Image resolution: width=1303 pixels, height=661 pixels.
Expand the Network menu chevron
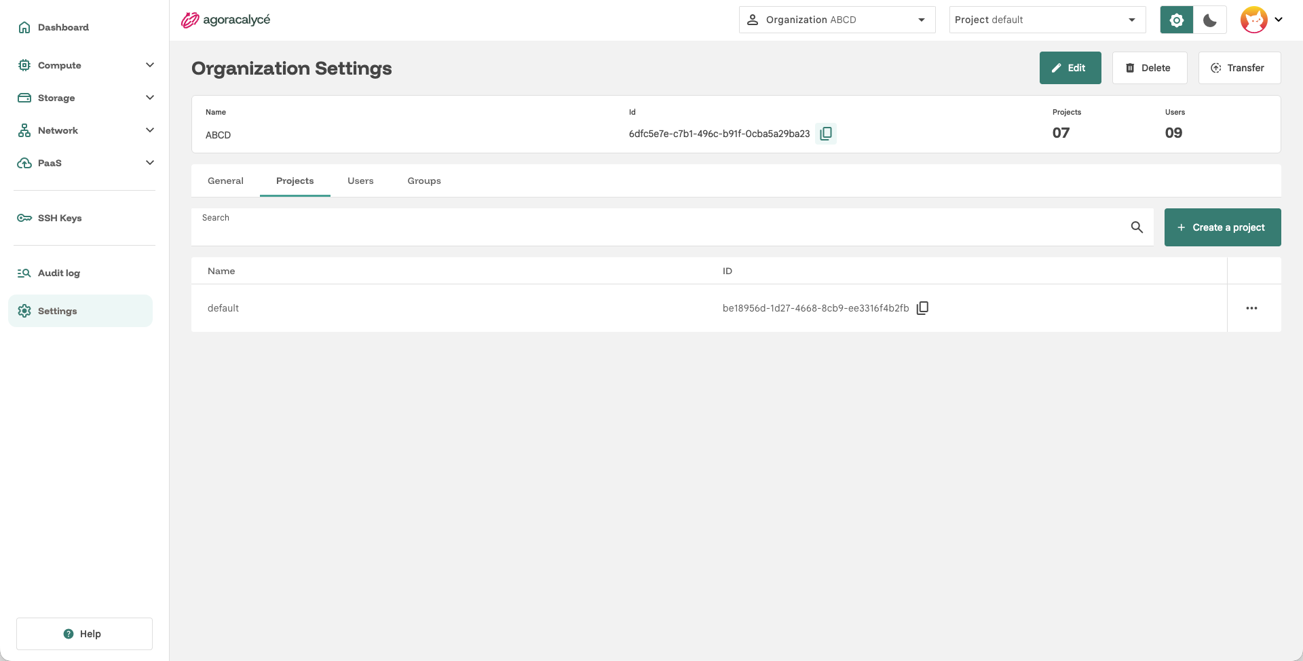[x=150, y=130]
